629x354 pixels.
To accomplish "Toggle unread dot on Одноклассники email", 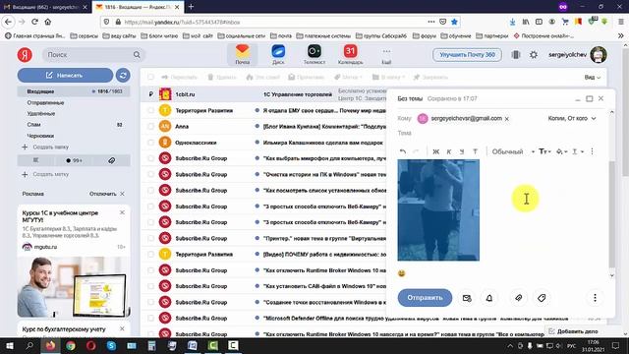I will coord(257,143).
